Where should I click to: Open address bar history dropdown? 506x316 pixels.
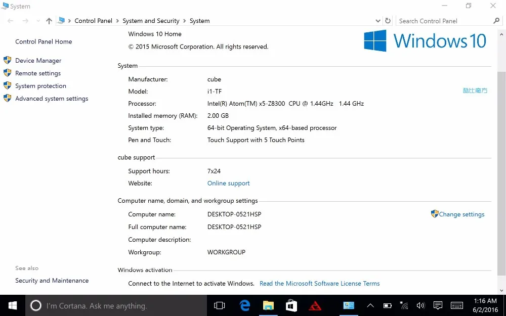(378, 21)
